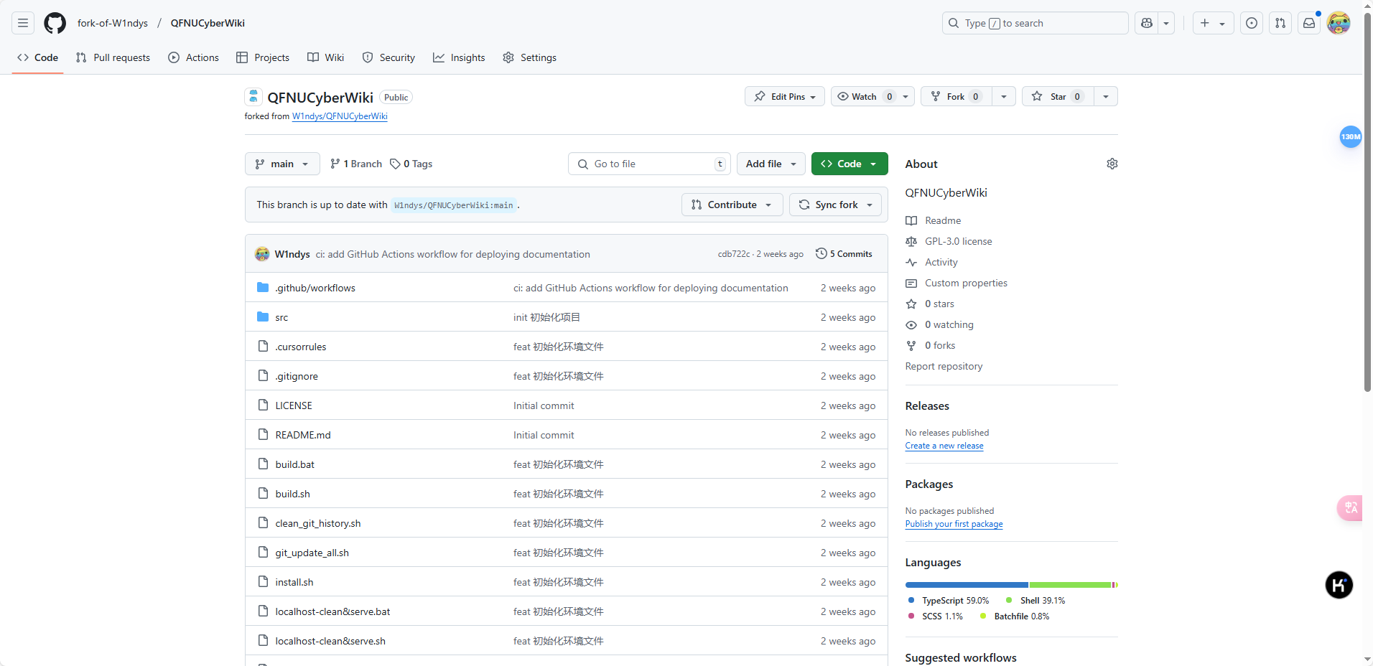Screen dimensions: 1373x666
Task: Edit About details via gear icon
Action: [x=1112, y=164]
